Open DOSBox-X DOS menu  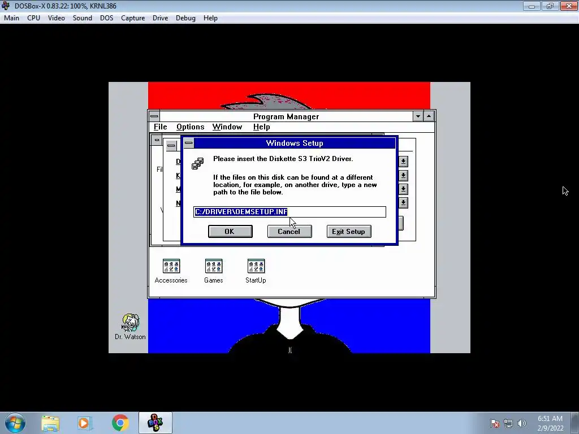[x=107, y=18]
